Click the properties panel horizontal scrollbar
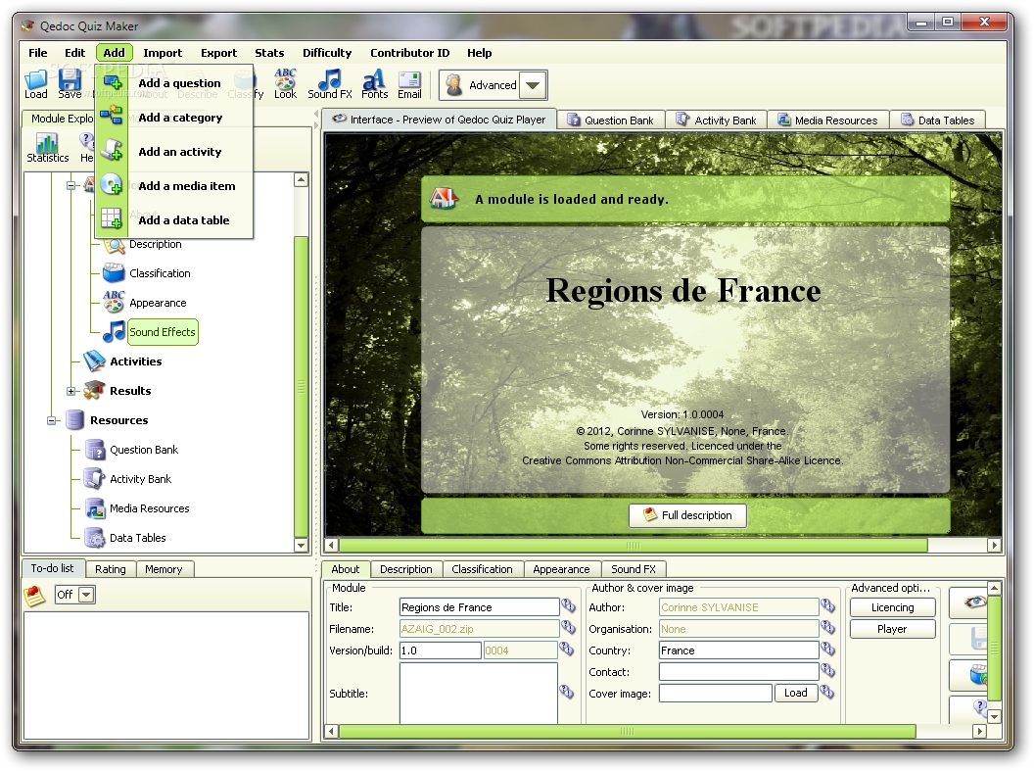The height and width of the screenshot is (771, 1034). pos(627,731)
